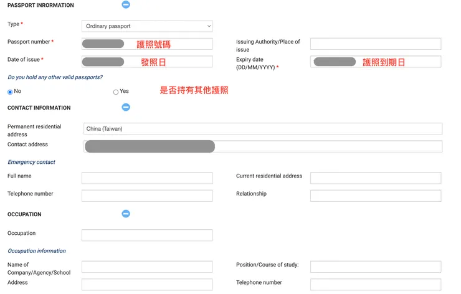The width and height of the screenshot is (461, 294).
Task: Click the 'Do you hold any other valid passports?' text
Action: [55, 77]
